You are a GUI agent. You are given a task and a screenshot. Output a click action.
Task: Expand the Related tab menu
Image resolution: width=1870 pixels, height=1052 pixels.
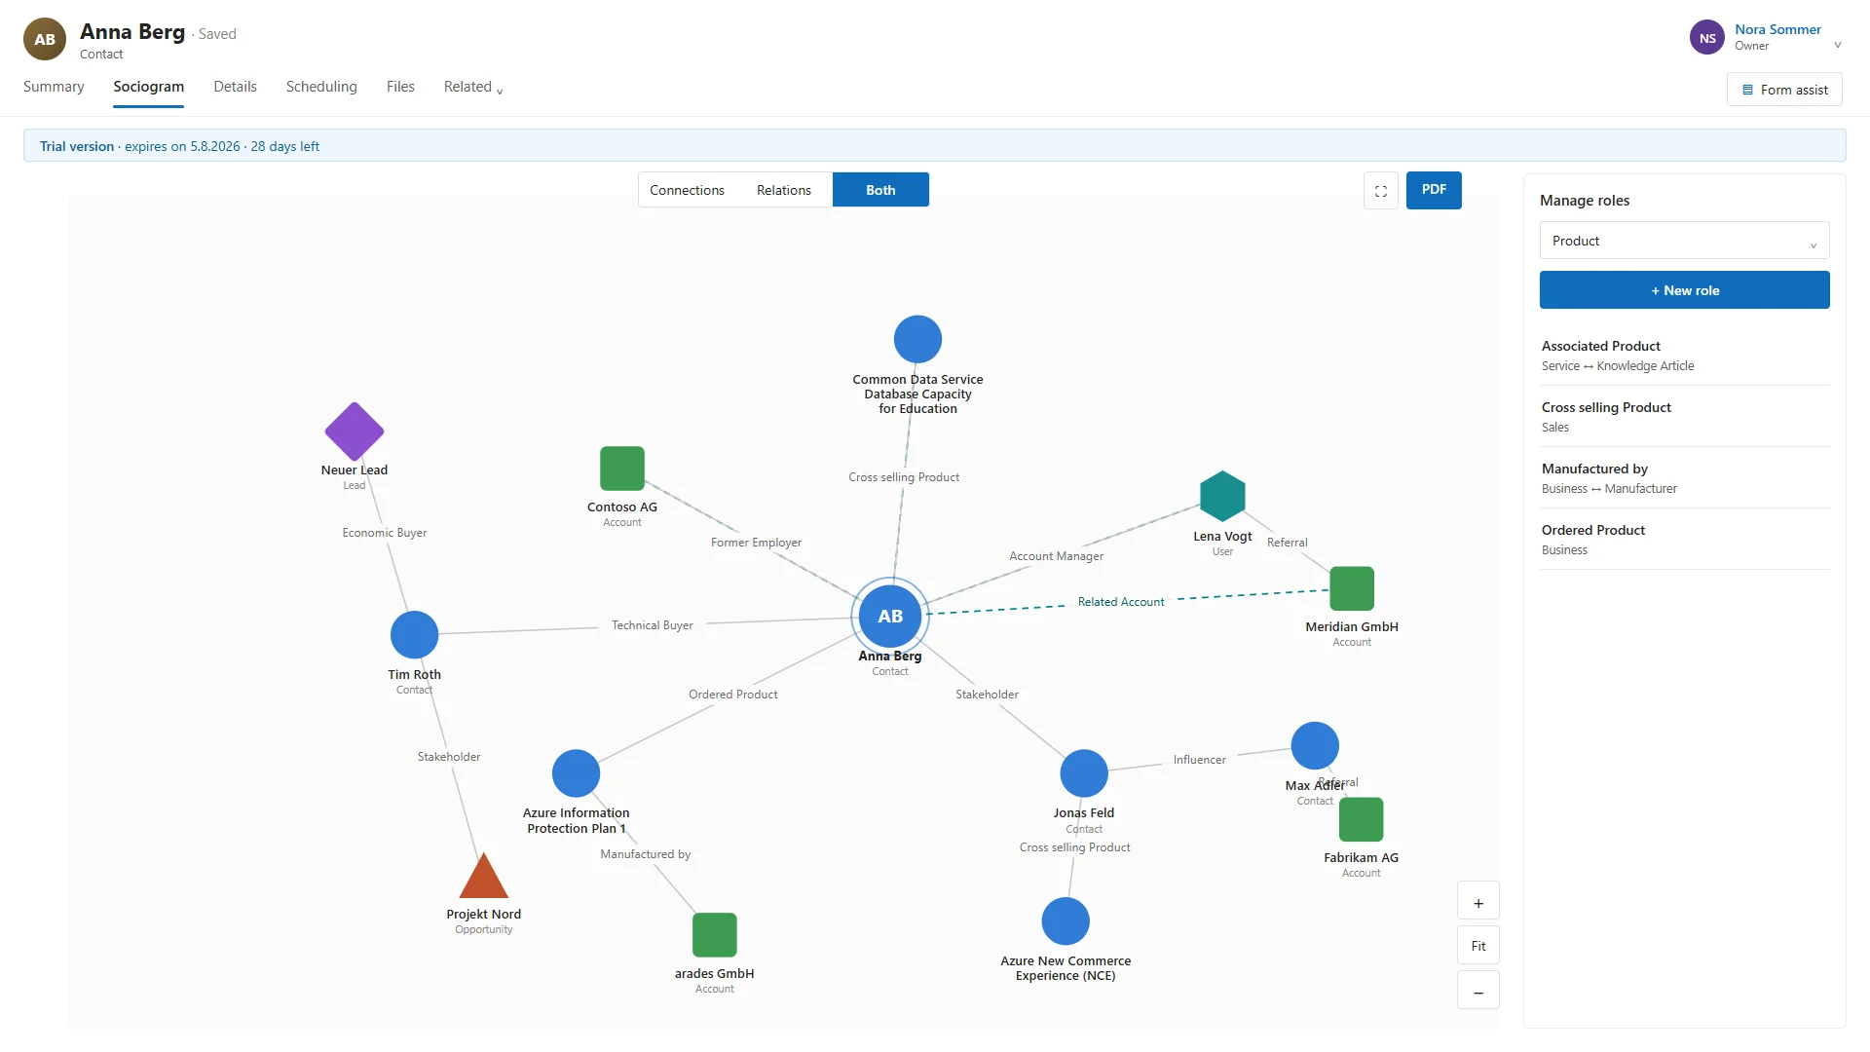tap(473, 87)
